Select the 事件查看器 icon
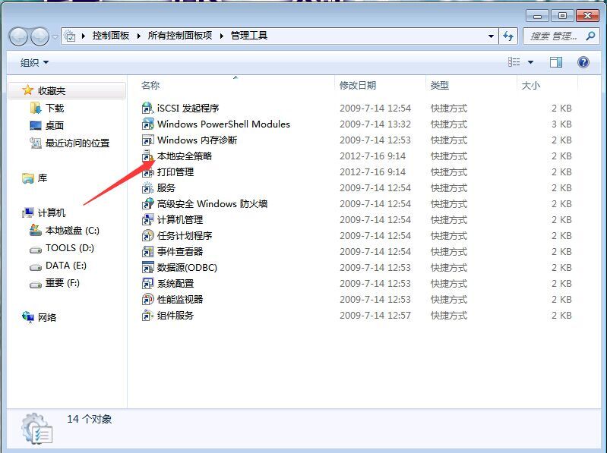This screenshot has height=453, width=607. [x=148, y=252]
